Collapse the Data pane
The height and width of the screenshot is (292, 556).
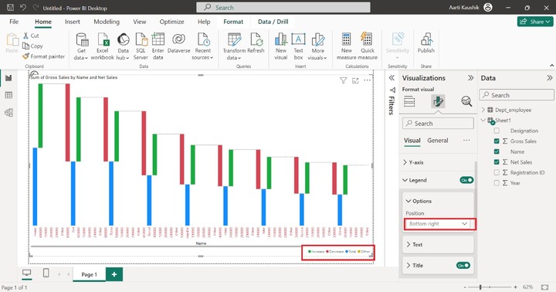(x=549, y=78)
